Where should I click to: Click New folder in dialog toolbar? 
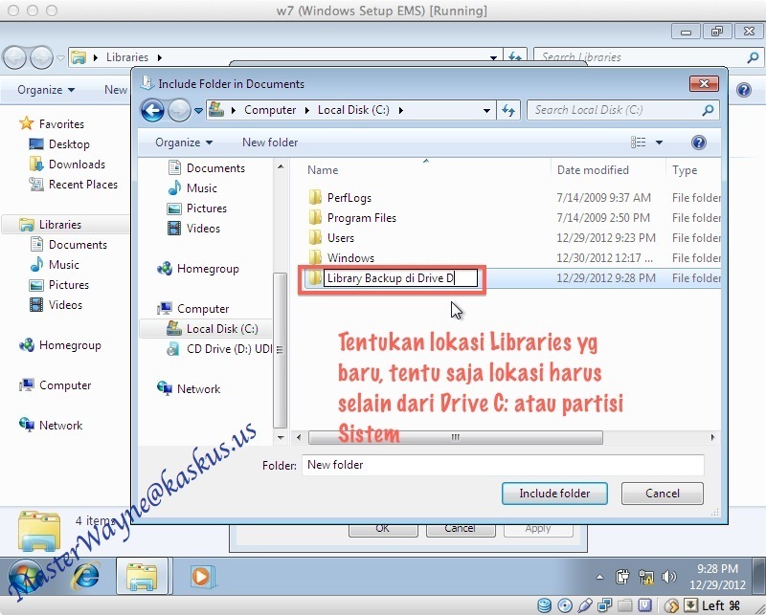[x=270, y=143]
